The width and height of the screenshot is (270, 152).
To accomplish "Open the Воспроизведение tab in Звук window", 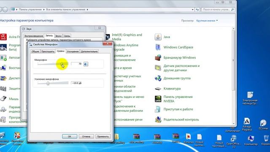I will pyautogui.click(x=34, y=36).
